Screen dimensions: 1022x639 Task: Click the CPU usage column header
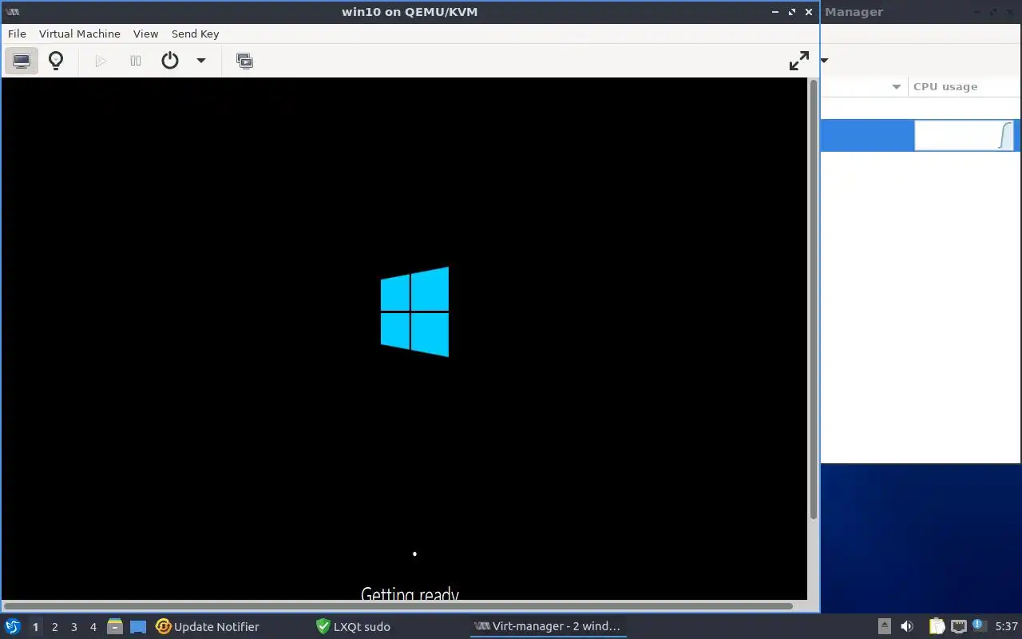point(945,86)
